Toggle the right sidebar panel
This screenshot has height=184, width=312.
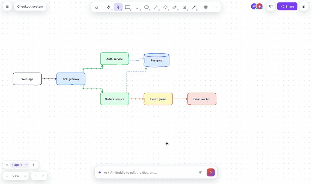[304, 7]
